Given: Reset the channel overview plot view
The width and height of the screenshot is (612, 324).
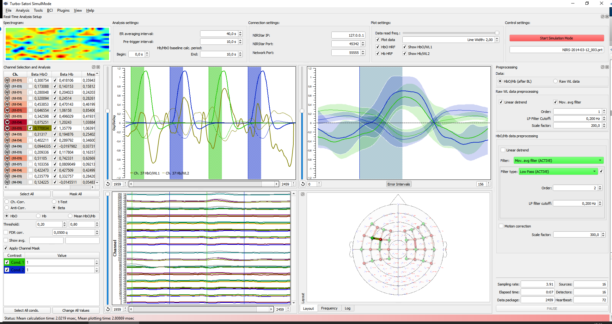Looking at the screenshot, I should (108, 309).
